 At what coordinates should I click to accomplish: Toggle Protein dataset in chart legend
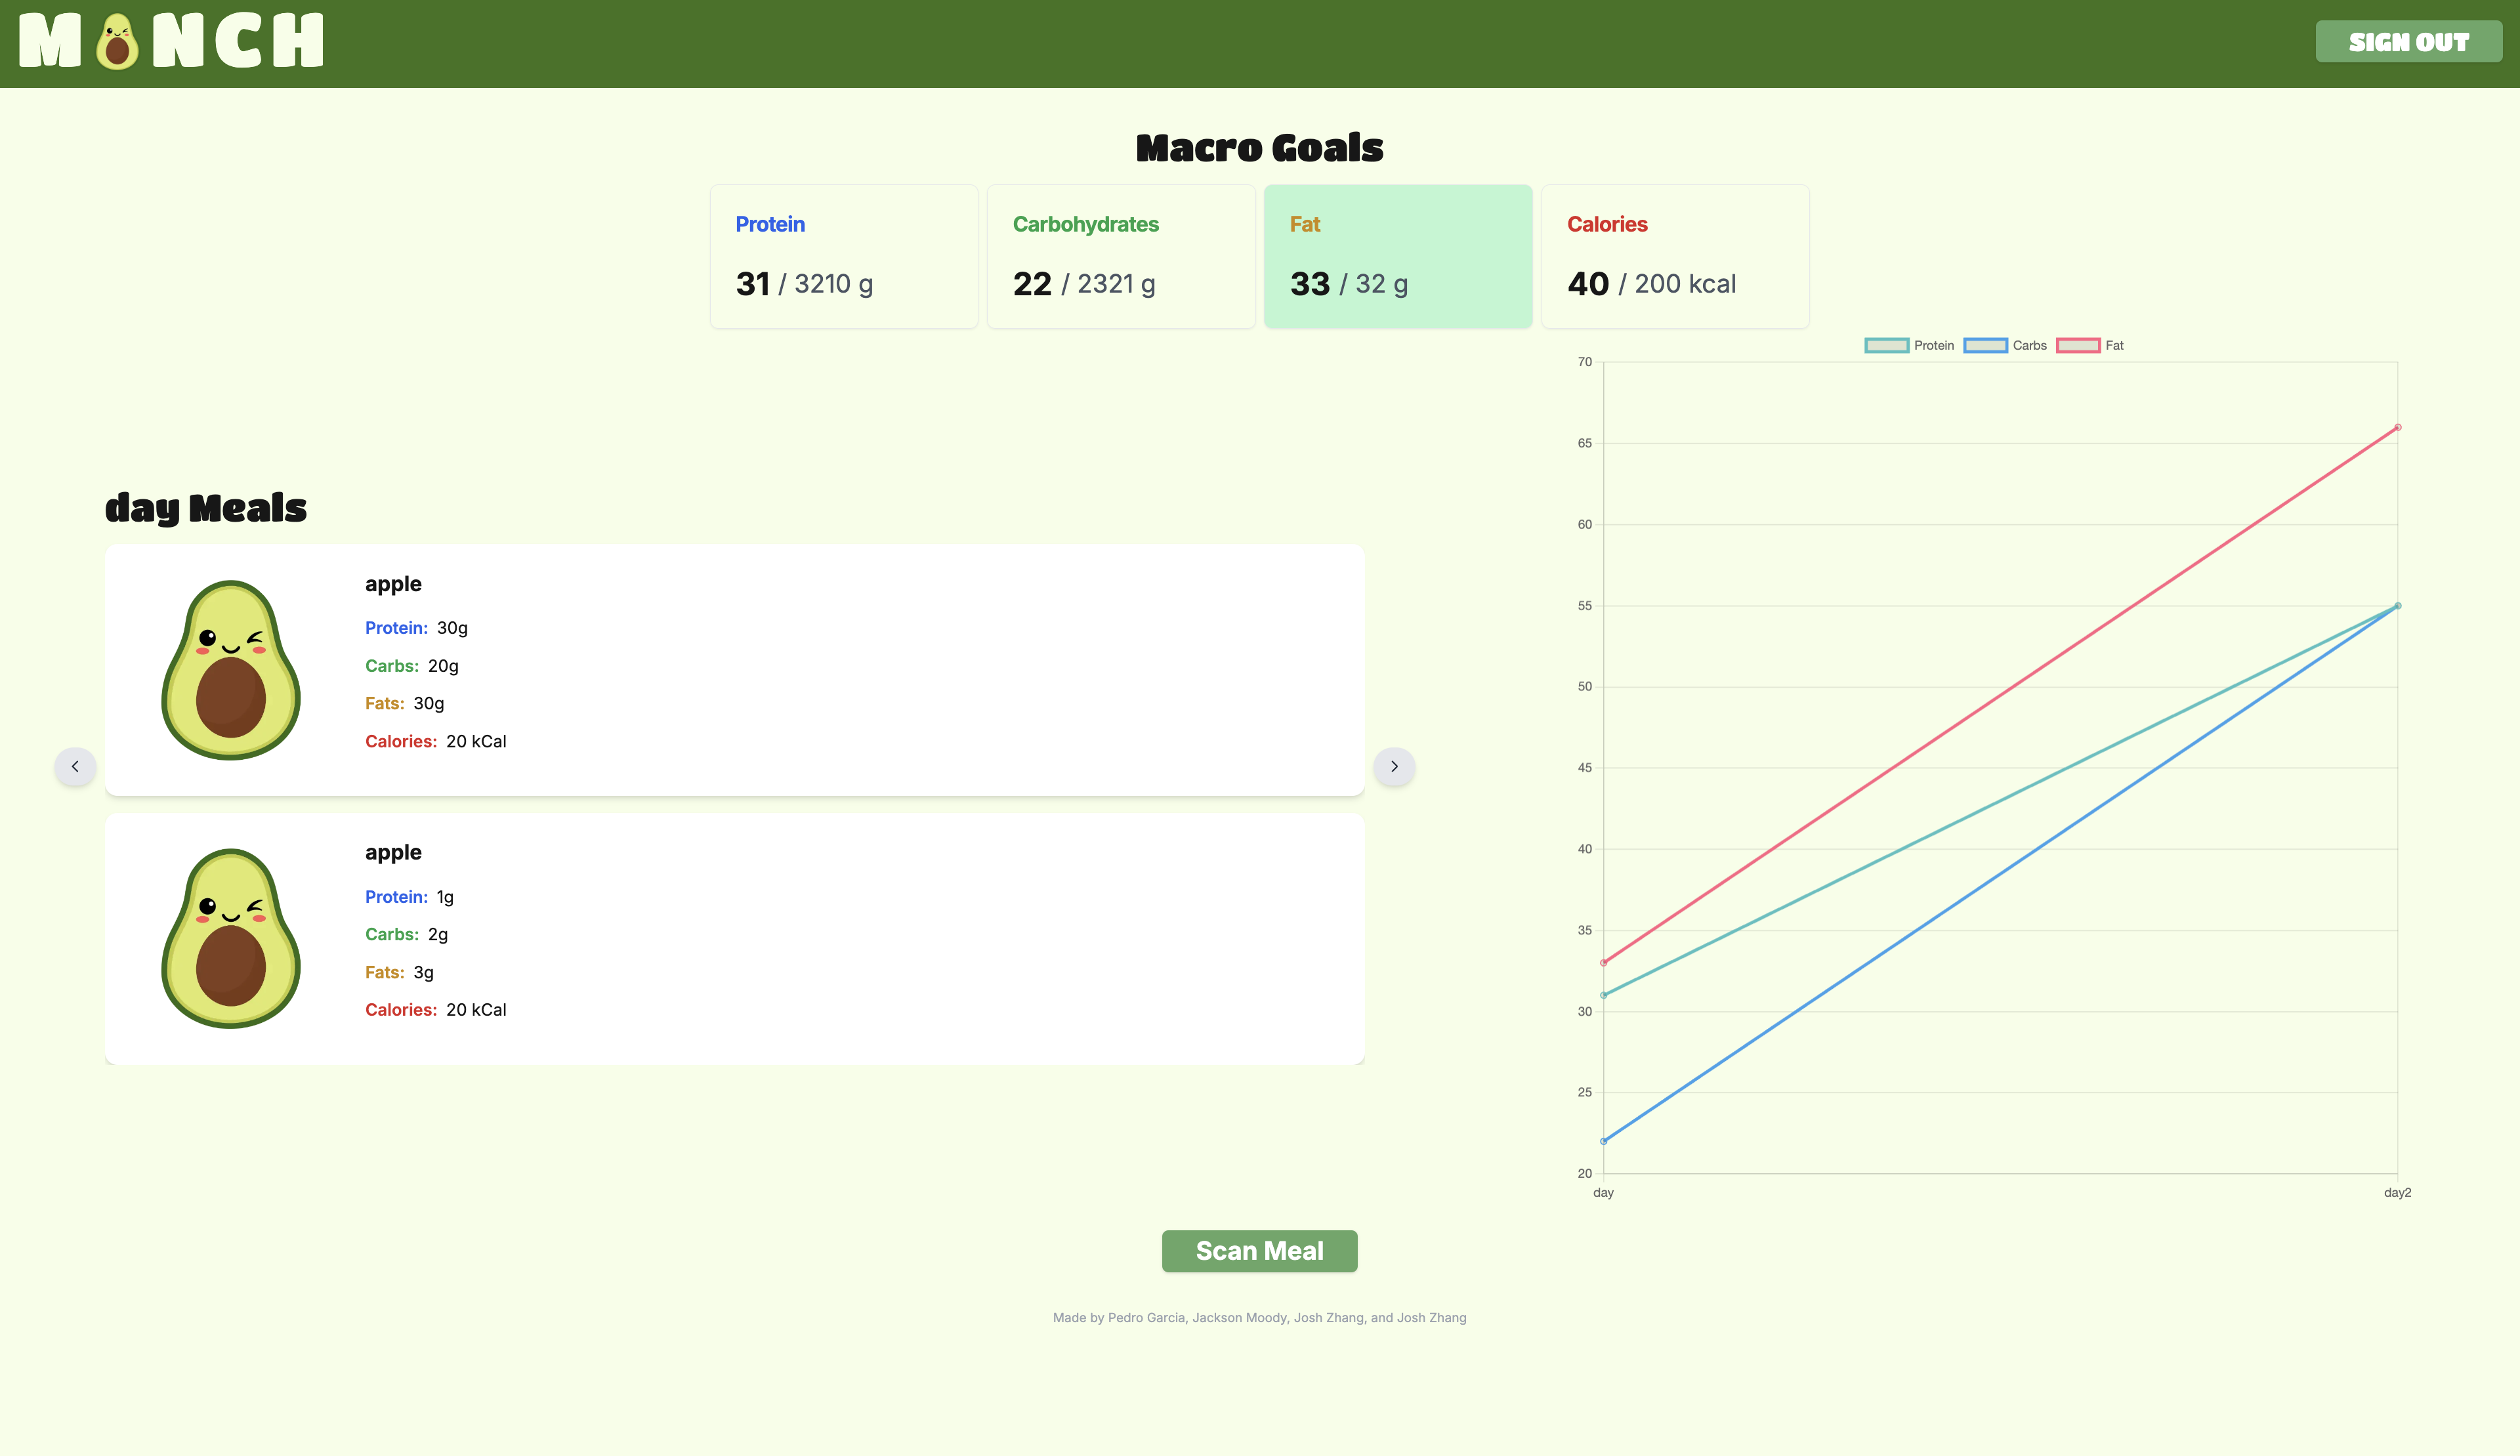click(1932, 345)
